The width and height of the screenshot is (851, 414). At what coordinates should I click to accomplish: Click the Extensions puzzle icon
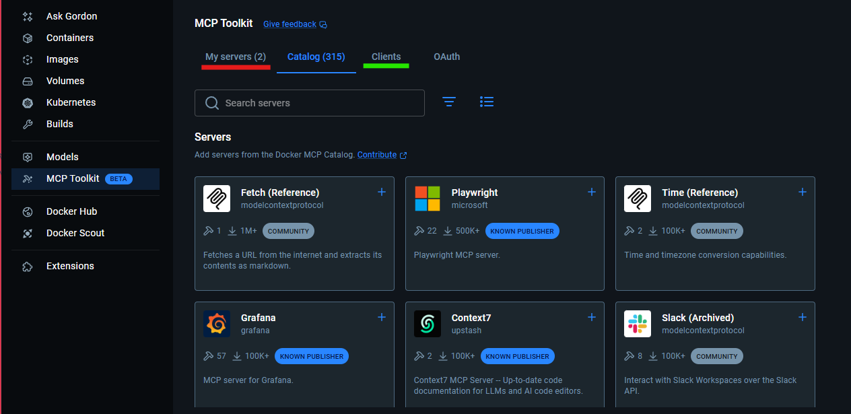pyautogui.click(x=28, y=266)
